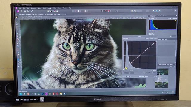The image size is (191, 107).
Task: Switch to the Effects tab
Action: coord(160,40)
